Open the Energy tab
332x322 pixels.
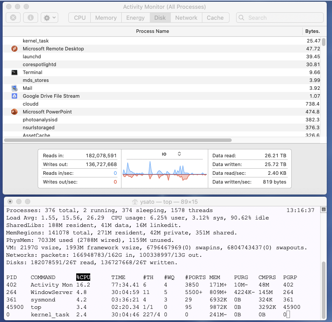pyautogui.click(x=135, y=18)
